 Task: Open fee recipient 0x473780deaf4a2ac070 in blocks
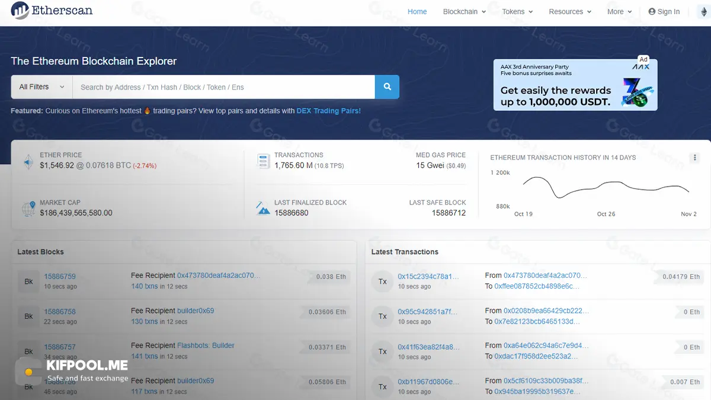(219, 276)
